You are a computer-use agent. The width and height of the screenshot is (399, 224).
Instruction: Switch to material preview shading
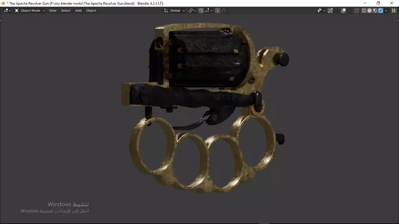tap(375, 10)
